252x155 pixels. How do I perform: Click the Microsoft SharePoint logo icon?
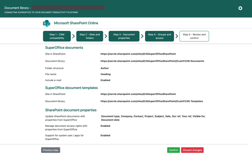(47, 23)
